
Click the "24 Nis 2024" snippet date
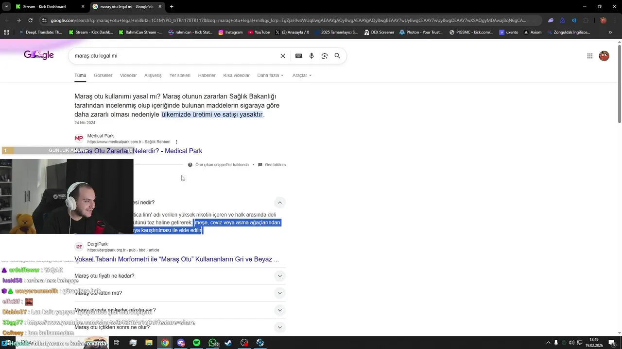[85, 123]
